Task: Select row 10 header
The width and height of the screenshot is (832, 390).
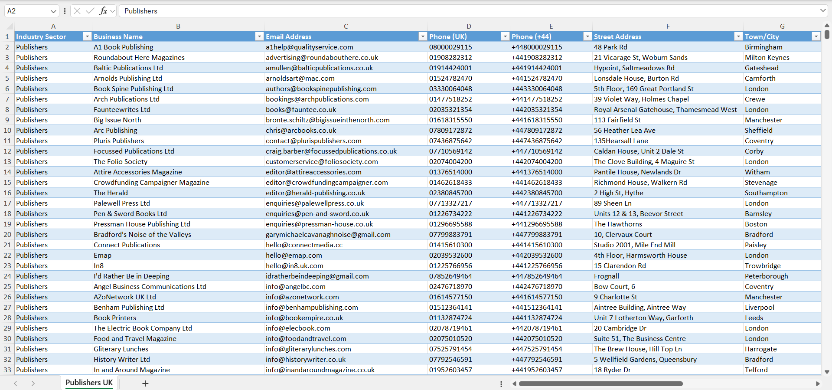Action: (x=7, y=130)
